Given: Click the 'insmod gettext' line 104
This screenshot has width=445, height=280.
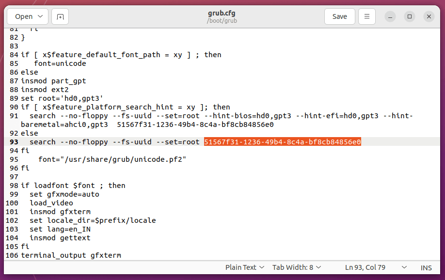Looking at the screenshot, I should coord(60,238).
